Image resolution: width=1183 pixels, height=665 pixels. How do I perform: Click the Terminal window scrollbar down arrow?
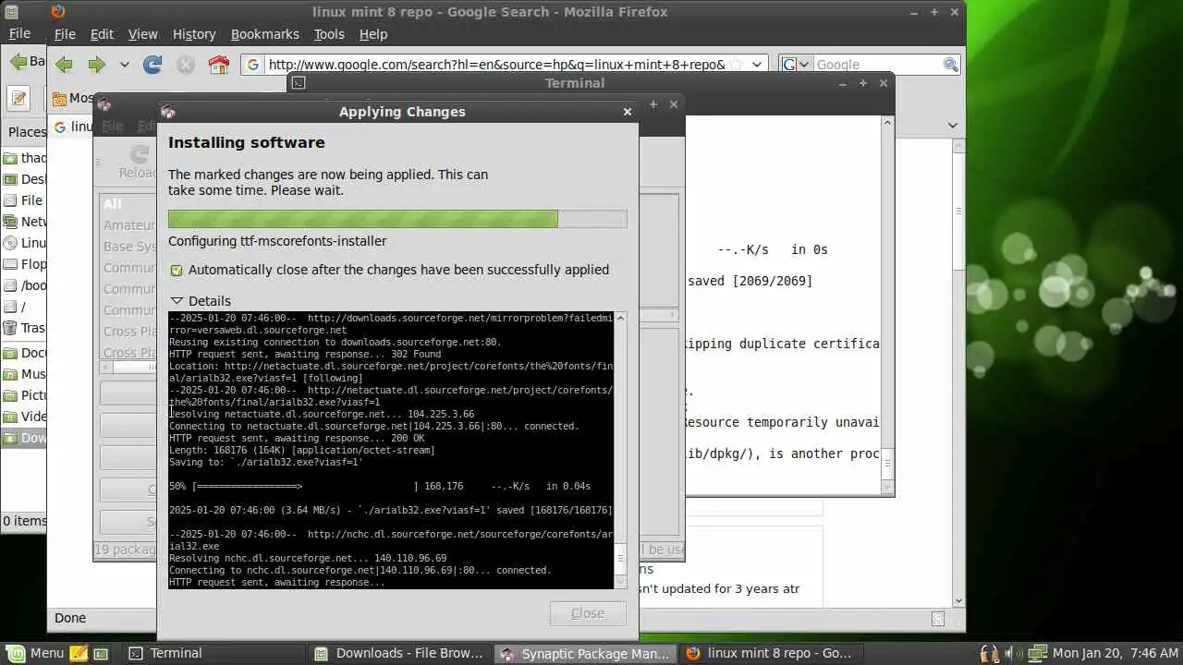tap(887, 487)
